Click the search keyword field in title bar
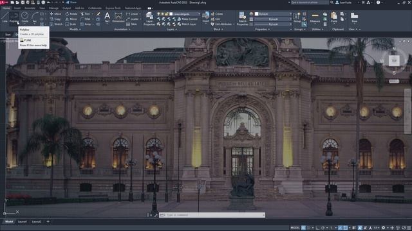Viewport: 412px width, 231px height. coord(310,3)
